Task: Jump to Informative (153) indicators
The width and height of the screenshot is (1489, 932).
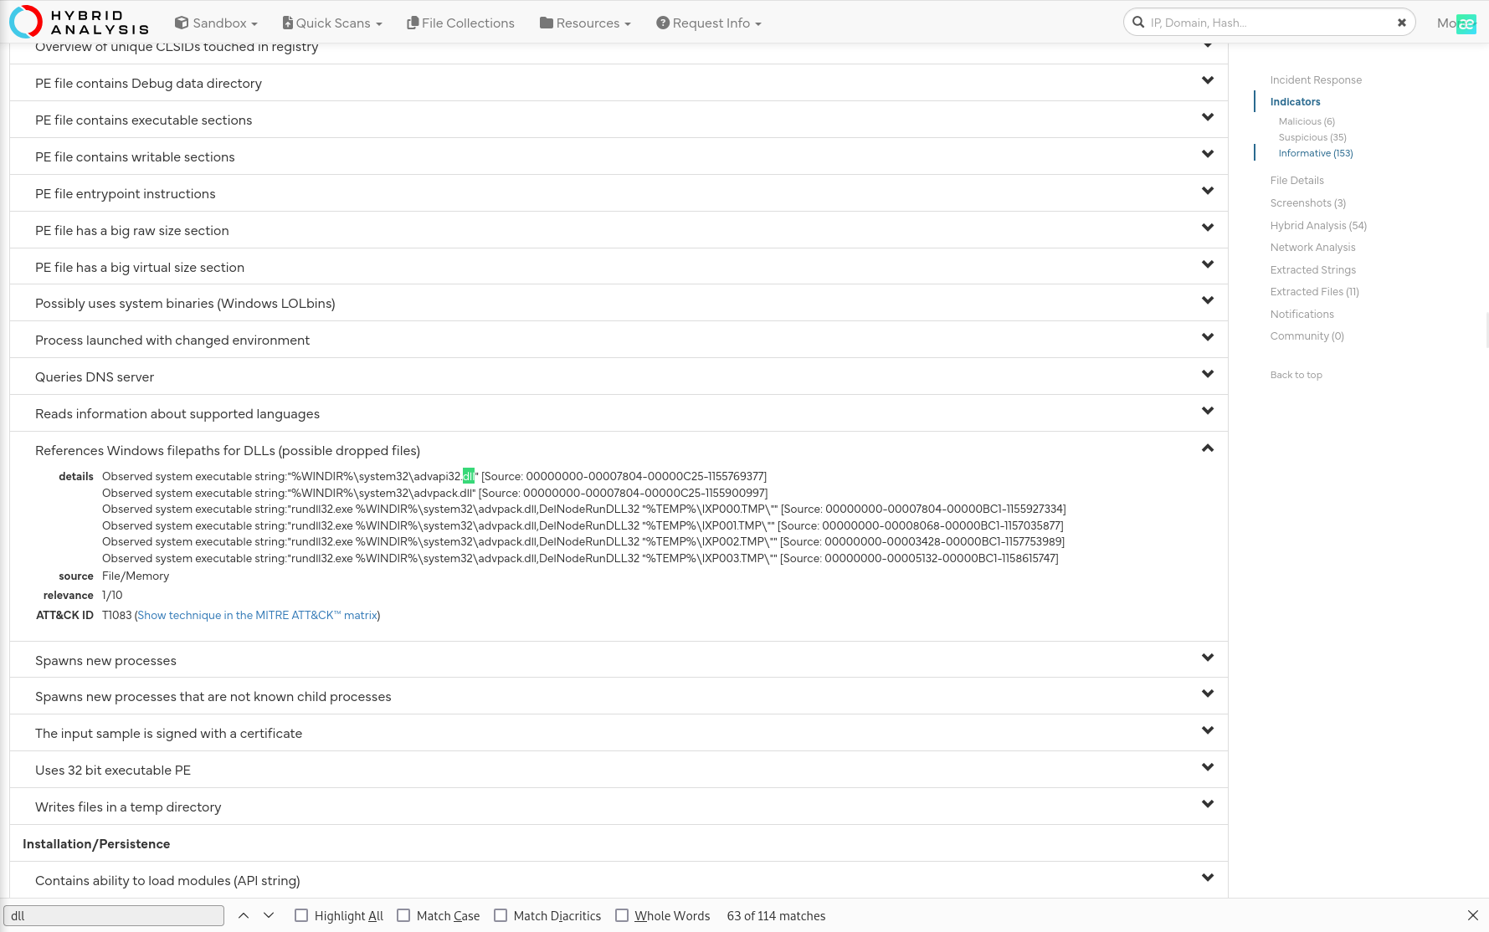Action: [x=1315, y=153]
